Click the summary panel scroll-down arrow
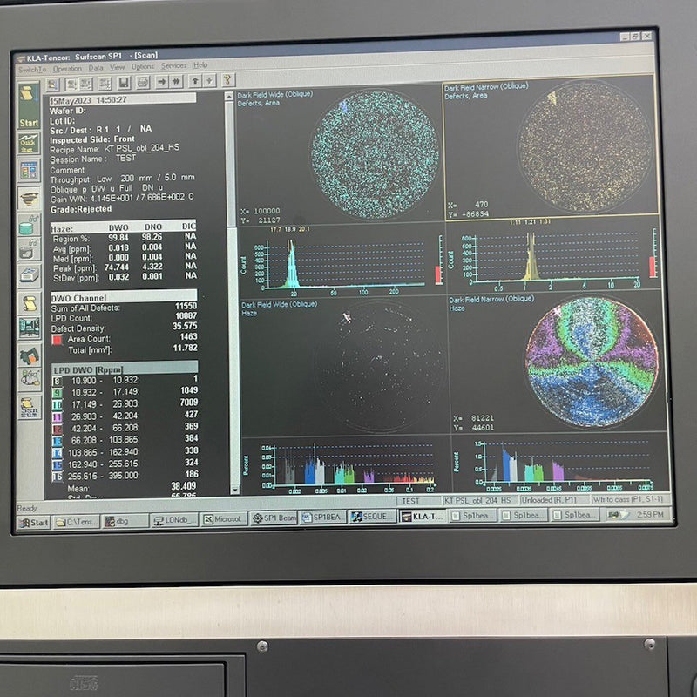697x697 pixels. (x=234, y=490)
